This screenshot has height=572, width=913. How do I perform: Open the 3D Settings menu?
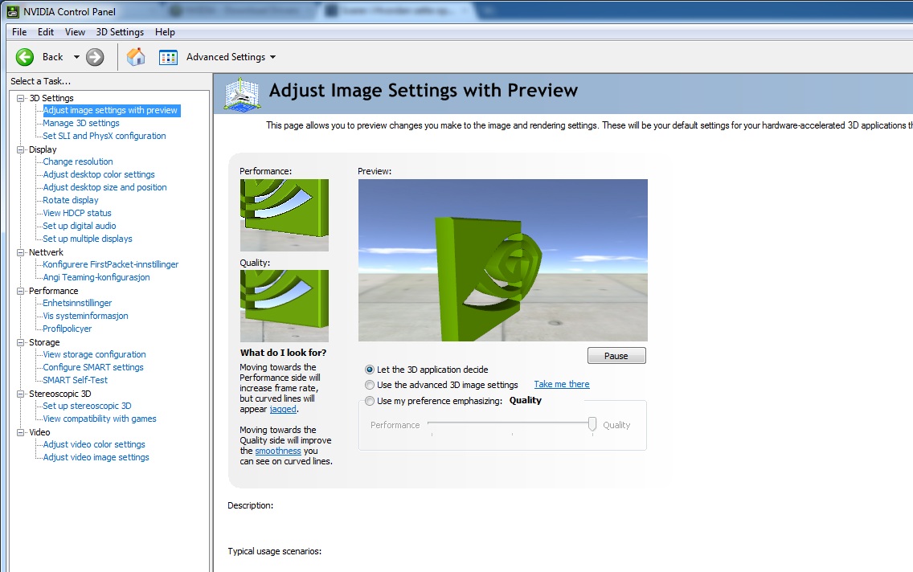pyautogui.click(x=120, y=32)
